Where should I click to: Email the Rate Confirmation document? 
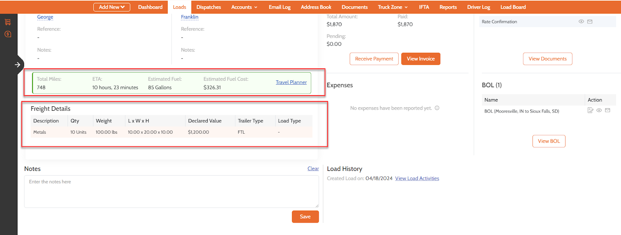click(x=590, y=22)
